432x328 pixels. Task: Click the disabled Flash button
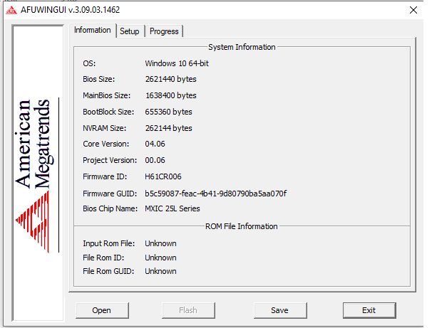tap(188, 310)
